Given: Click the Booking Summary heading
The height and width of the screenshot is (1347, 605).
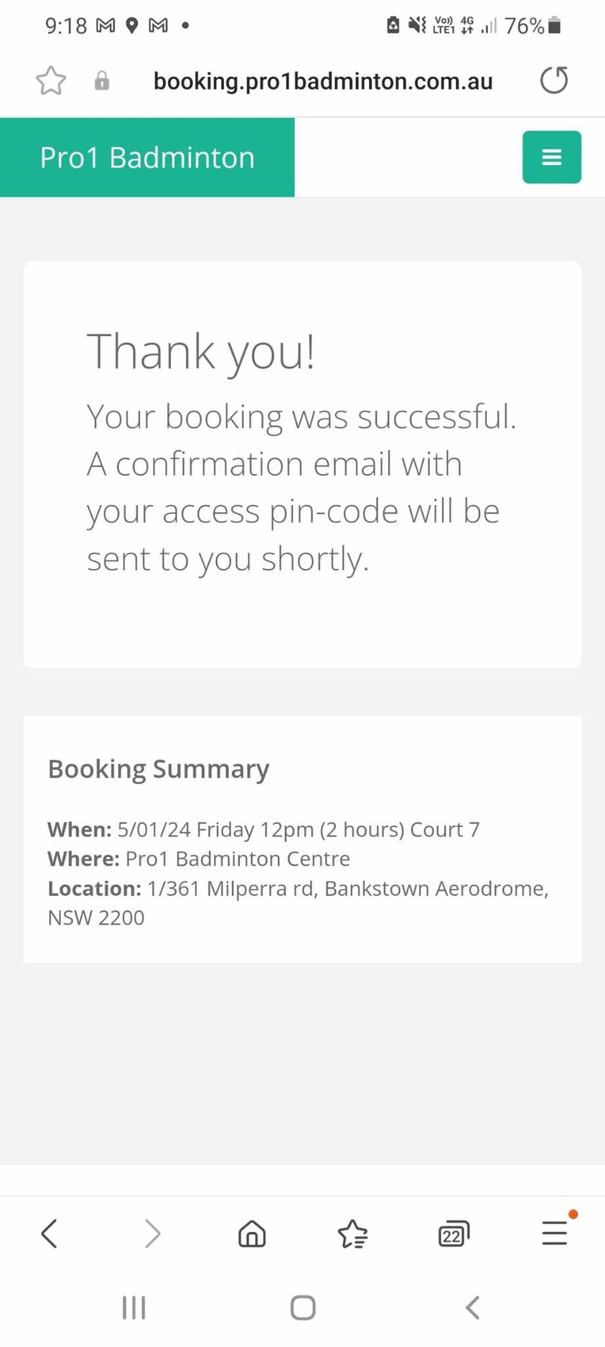Looking at the screenshot, I should tap(159, 769).
